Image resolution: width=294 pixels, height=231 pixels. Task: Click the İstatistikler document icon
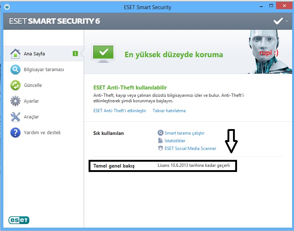(x=160, y=141)
